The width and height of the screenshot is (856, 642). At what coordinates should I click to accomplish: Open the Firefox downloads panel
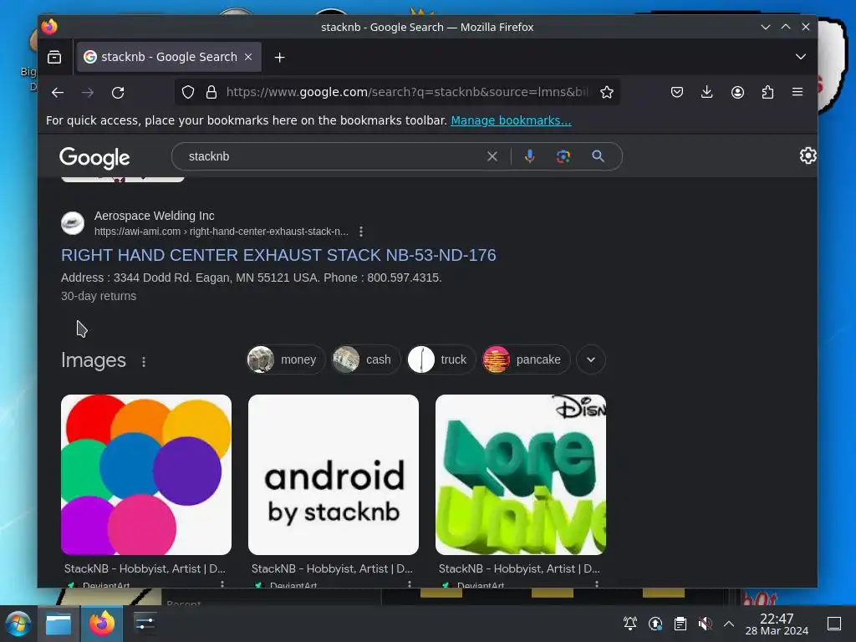707,92
